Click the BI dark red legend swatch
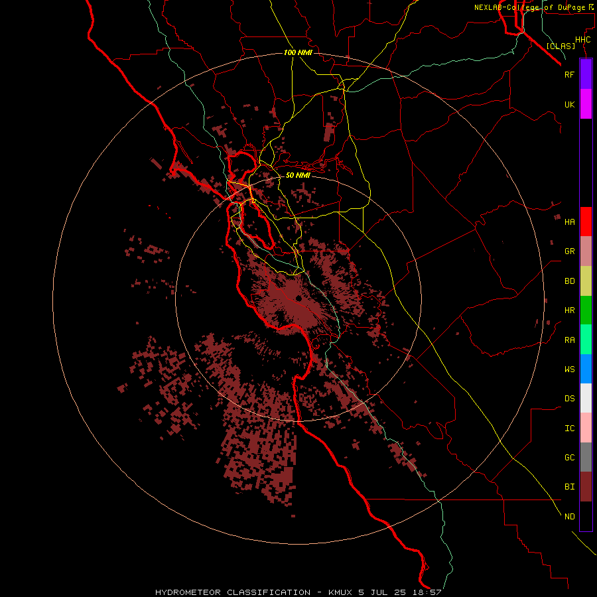 (x=586, y=487)
